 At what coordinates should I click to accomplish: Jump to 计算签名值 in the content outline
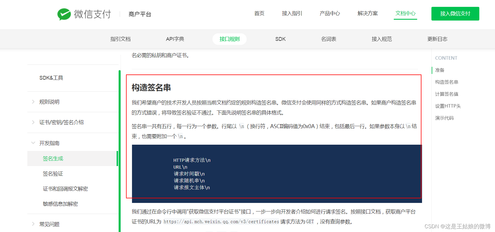447,94
